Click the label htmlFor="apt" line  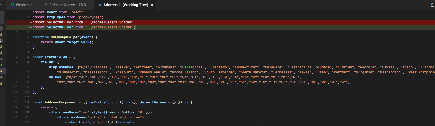[99, 122]
